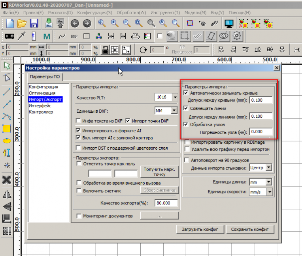Open the 'Единицы скорости' mm/s dropdown
The height and width of the screenshot is (256, 302).
tap(269, 192)
